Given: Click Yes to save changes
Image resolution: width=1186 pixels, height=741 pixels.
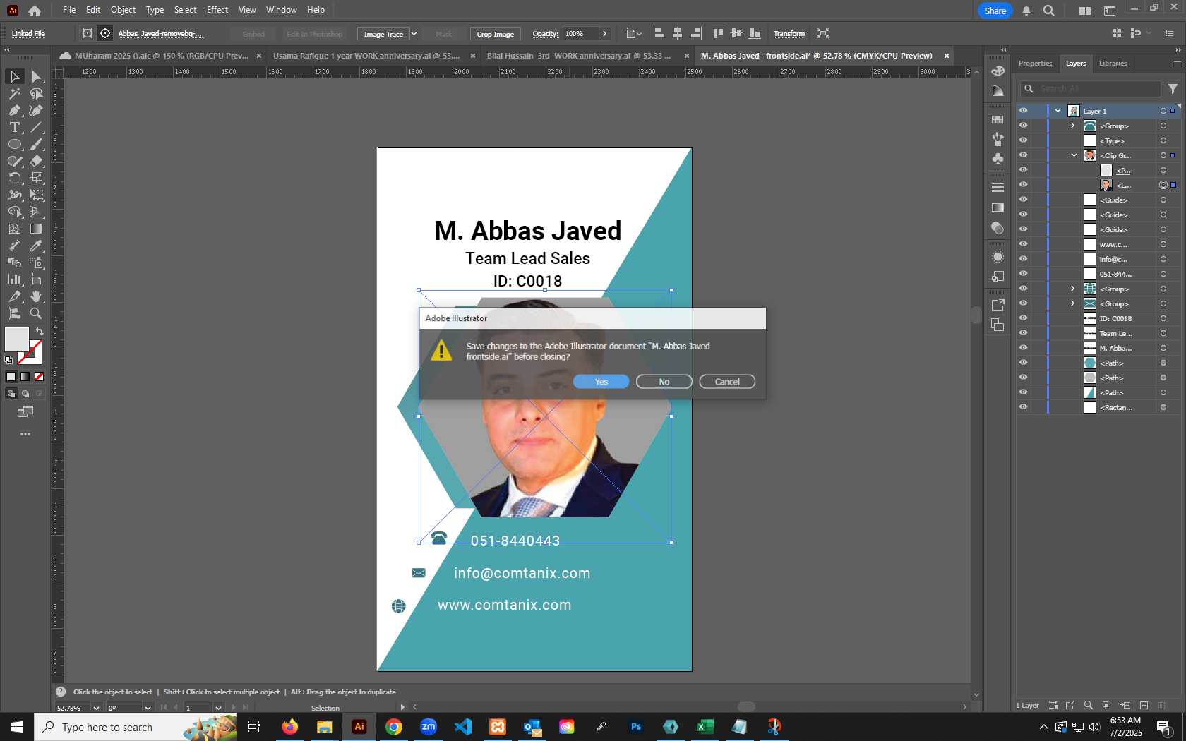Looking at the screenshot, I should 601,382.
